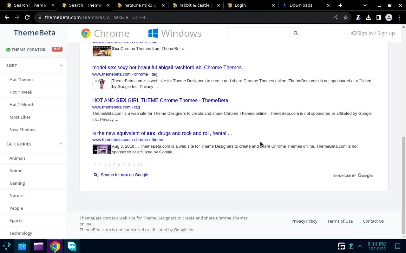
Task: Open the People category
Action: (16, 208)
